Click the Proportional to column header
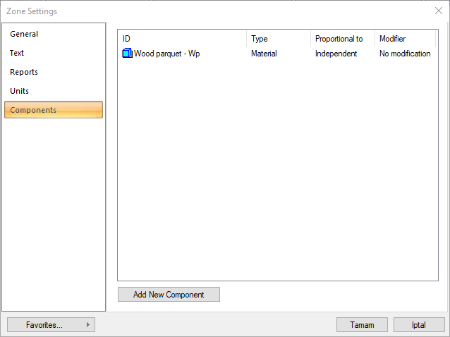This screenshot has height=337, width=450. [x=342, y=39]
